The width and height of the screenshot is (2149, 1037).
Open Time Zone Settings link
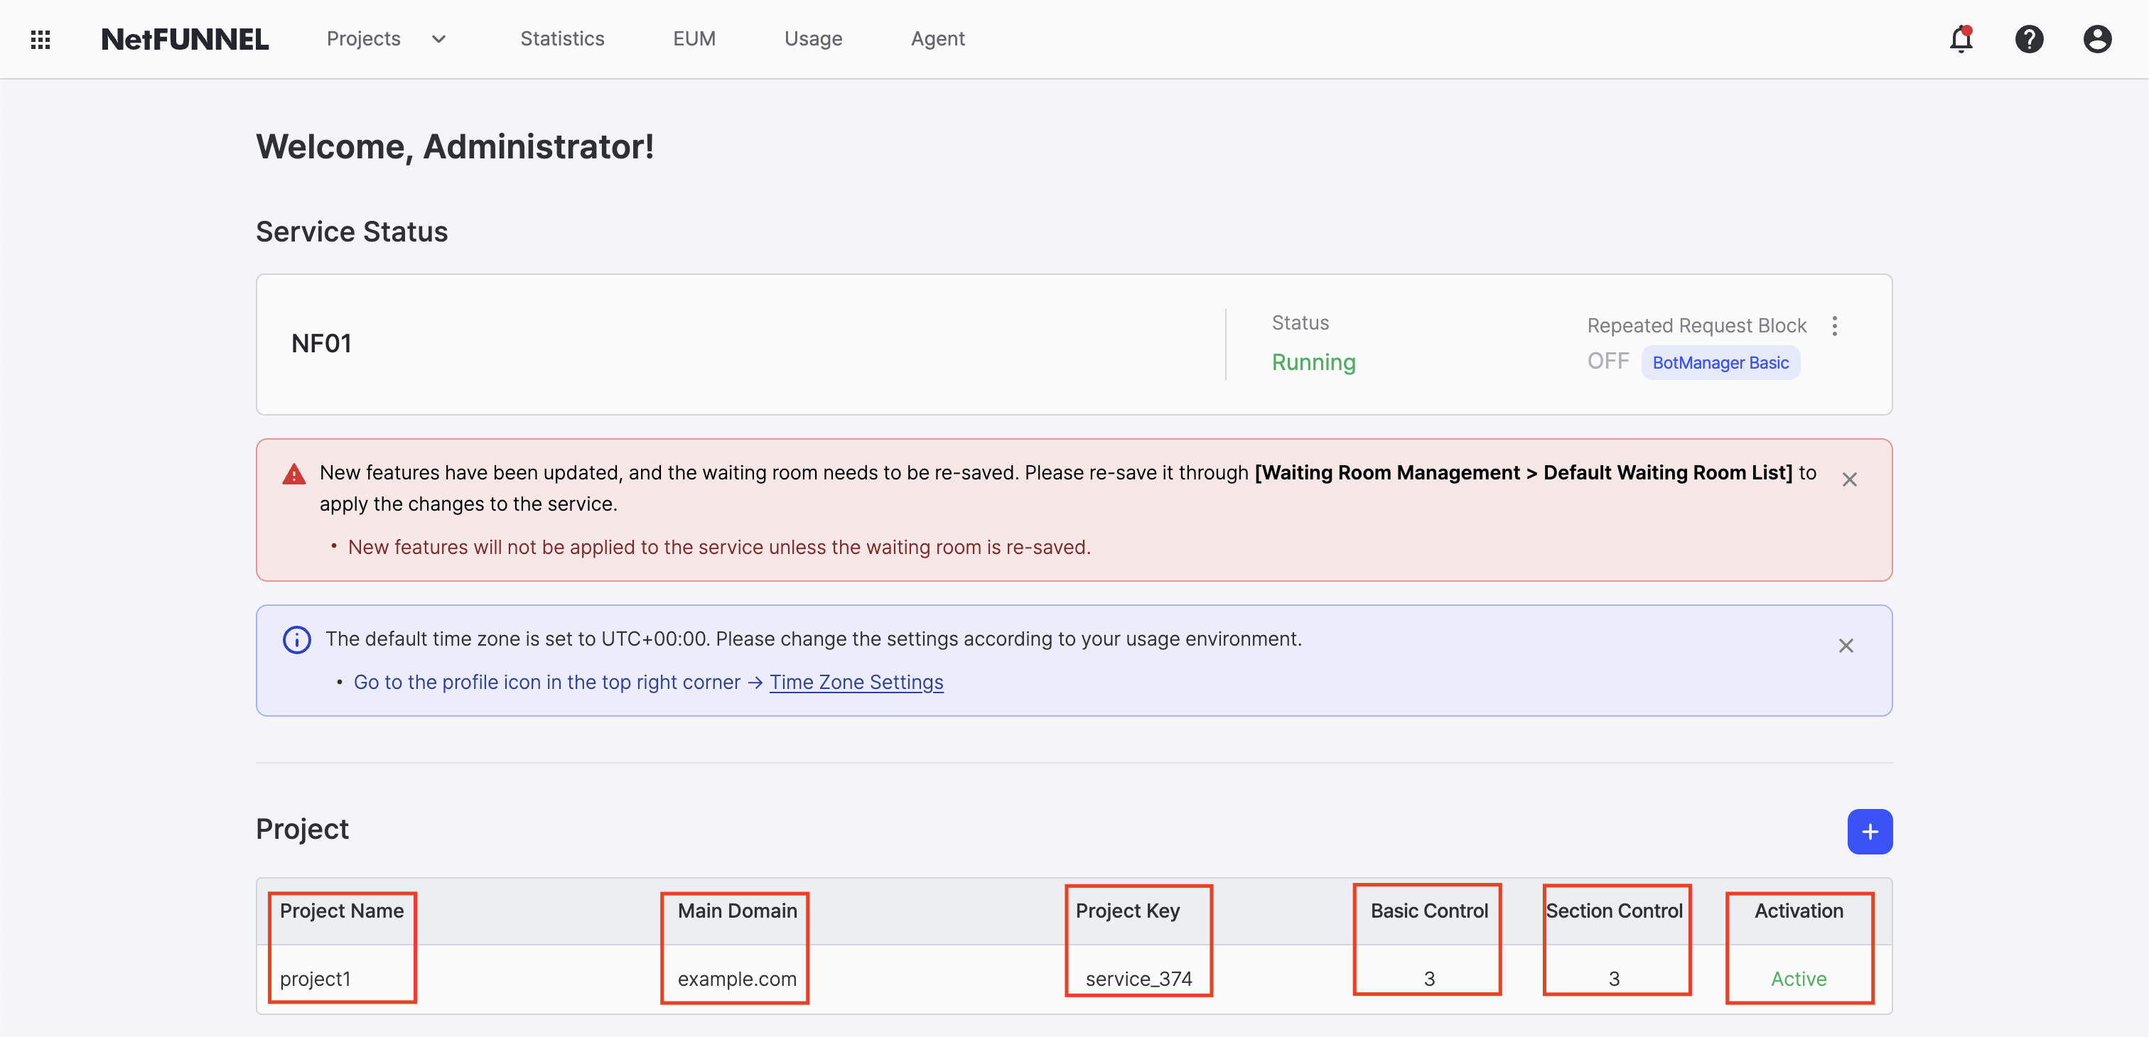856,682
